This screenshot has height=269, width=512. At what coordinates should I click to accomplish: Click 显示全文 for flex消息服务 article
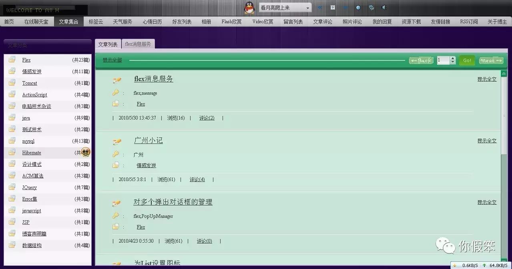[x=487, y=79]
